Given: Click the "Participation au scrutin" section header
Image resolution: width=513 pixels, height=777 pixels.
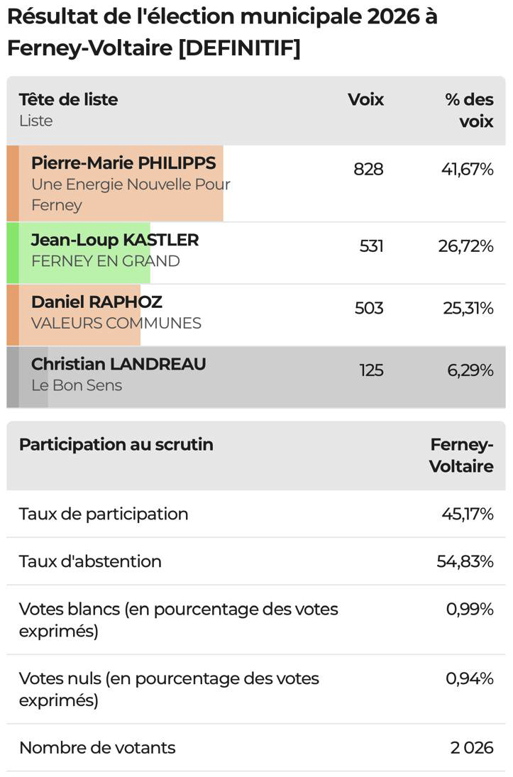Looking at the screenshot, I should tap(116, 445).
